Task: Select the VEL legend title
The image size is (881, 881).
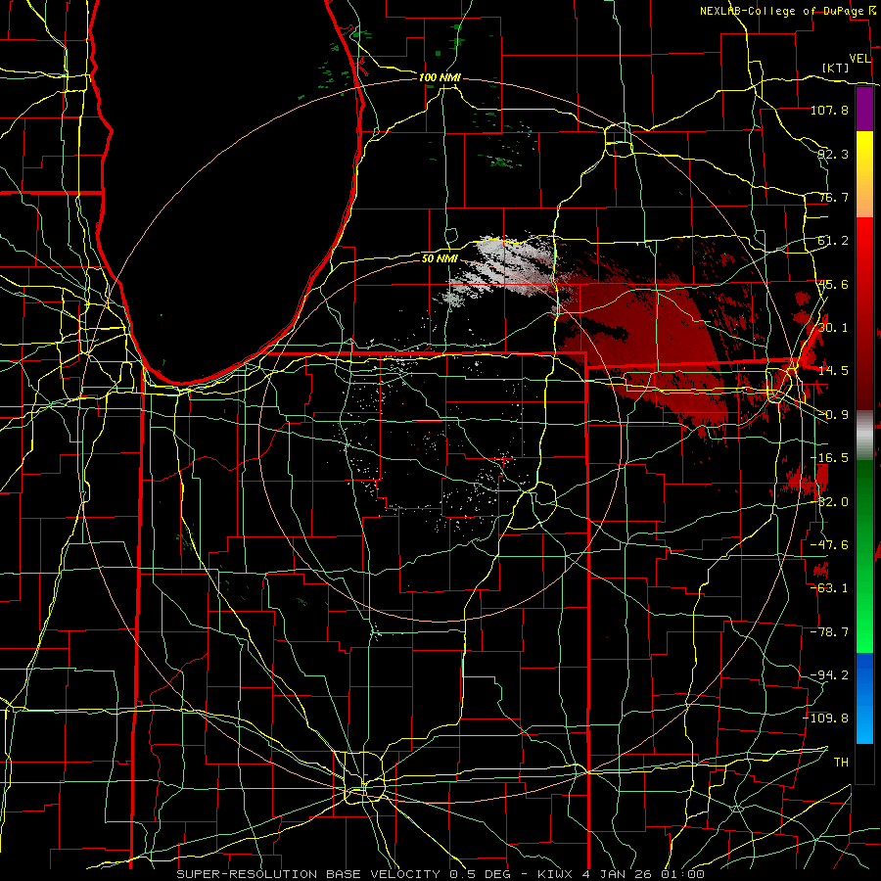Action: (859, 58)
